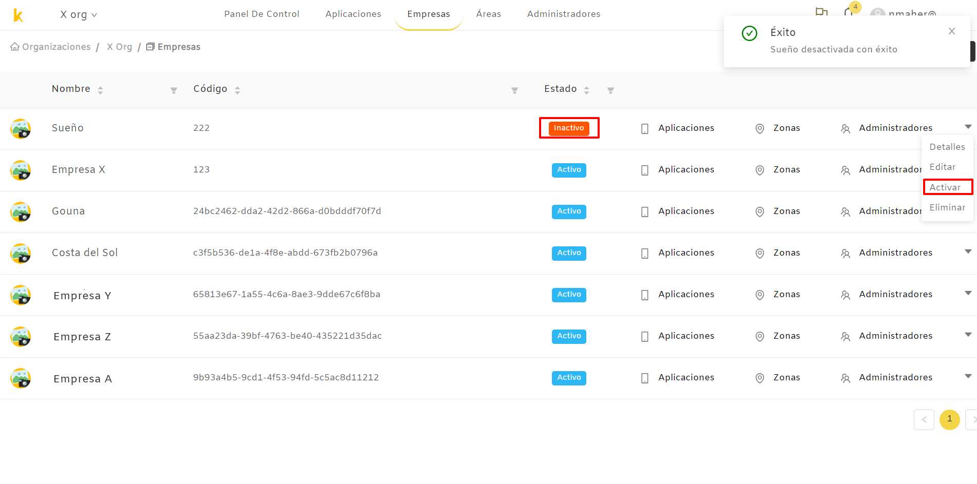Screen dimensions: 977x484
Task: Sort by Nombre column arrows
Action: (x=100, y=90)
